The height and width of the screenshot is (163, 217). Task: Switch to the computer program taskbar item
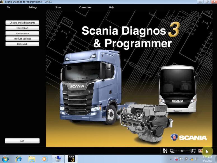click(58, 159)
